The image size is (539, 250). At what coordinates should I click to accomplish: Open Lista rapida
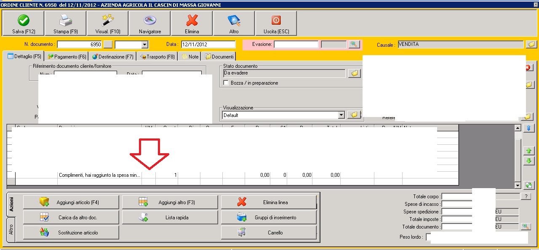click(x=170, y=218)
